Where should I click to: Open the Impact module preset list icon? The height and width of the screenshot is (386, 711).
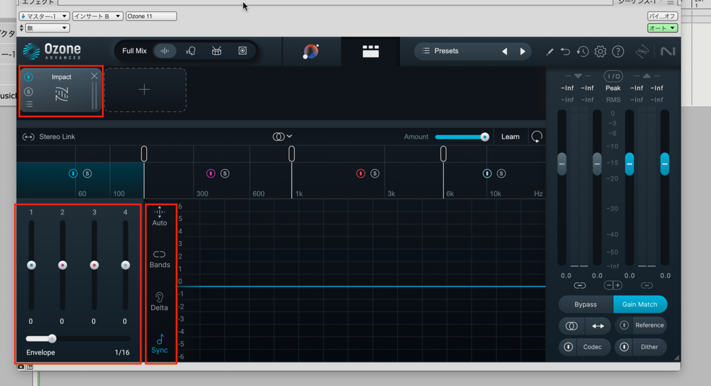click(x=28, y=104)
